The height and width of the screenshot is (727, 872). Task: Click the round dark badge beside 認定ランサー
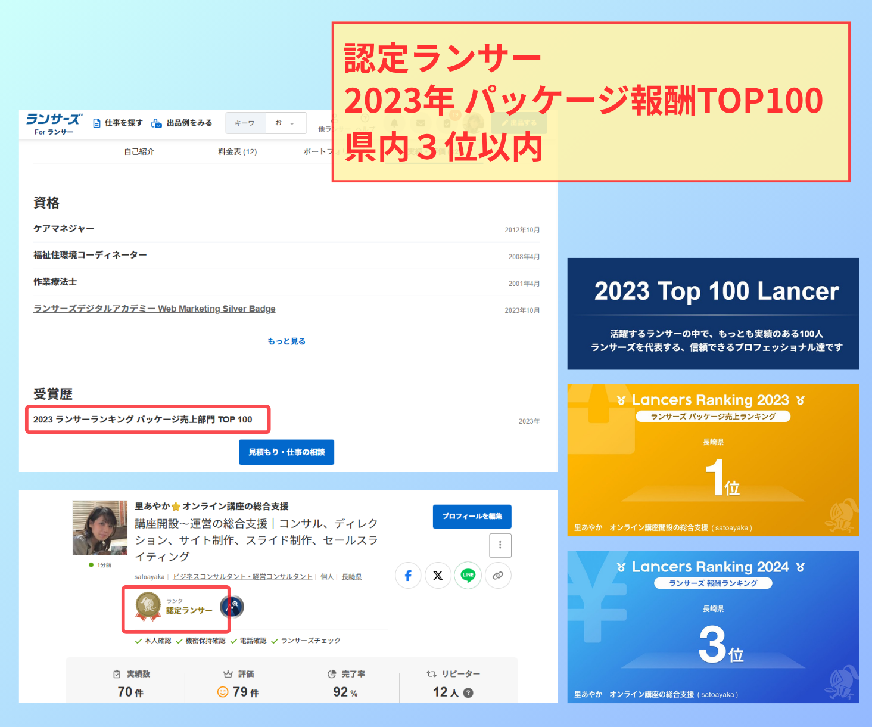tap(232, 607)
